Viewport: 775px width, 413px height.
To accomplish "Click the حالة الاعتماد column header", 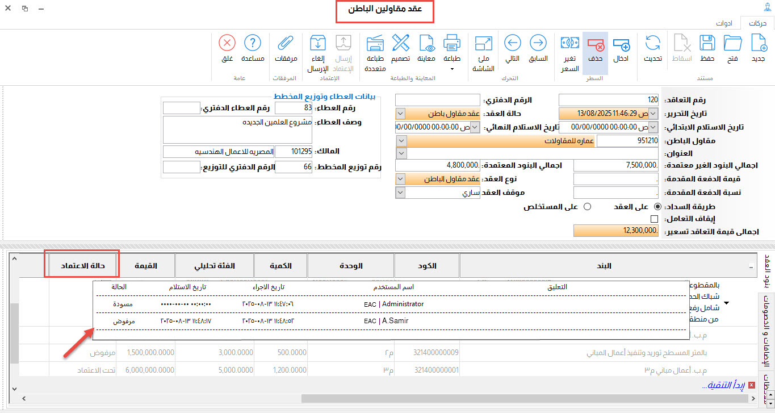I will point(82,265).
